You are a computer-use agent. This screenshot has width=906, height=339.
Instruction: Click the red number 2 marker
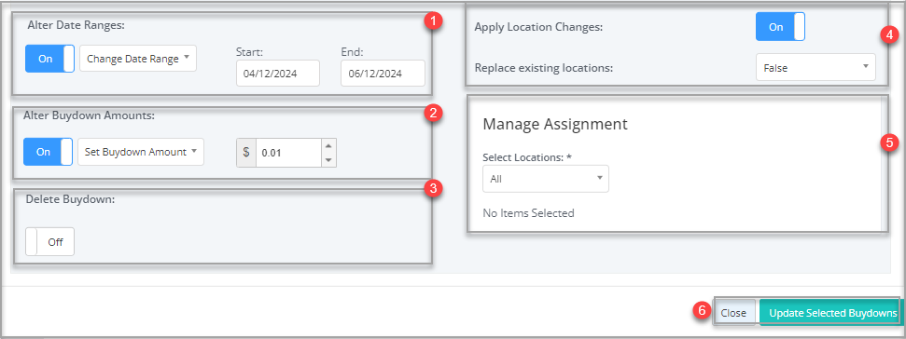point(433,113)
